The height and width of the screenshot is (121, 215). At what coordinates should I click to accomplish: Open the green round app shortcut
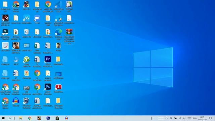click(27, 62)
